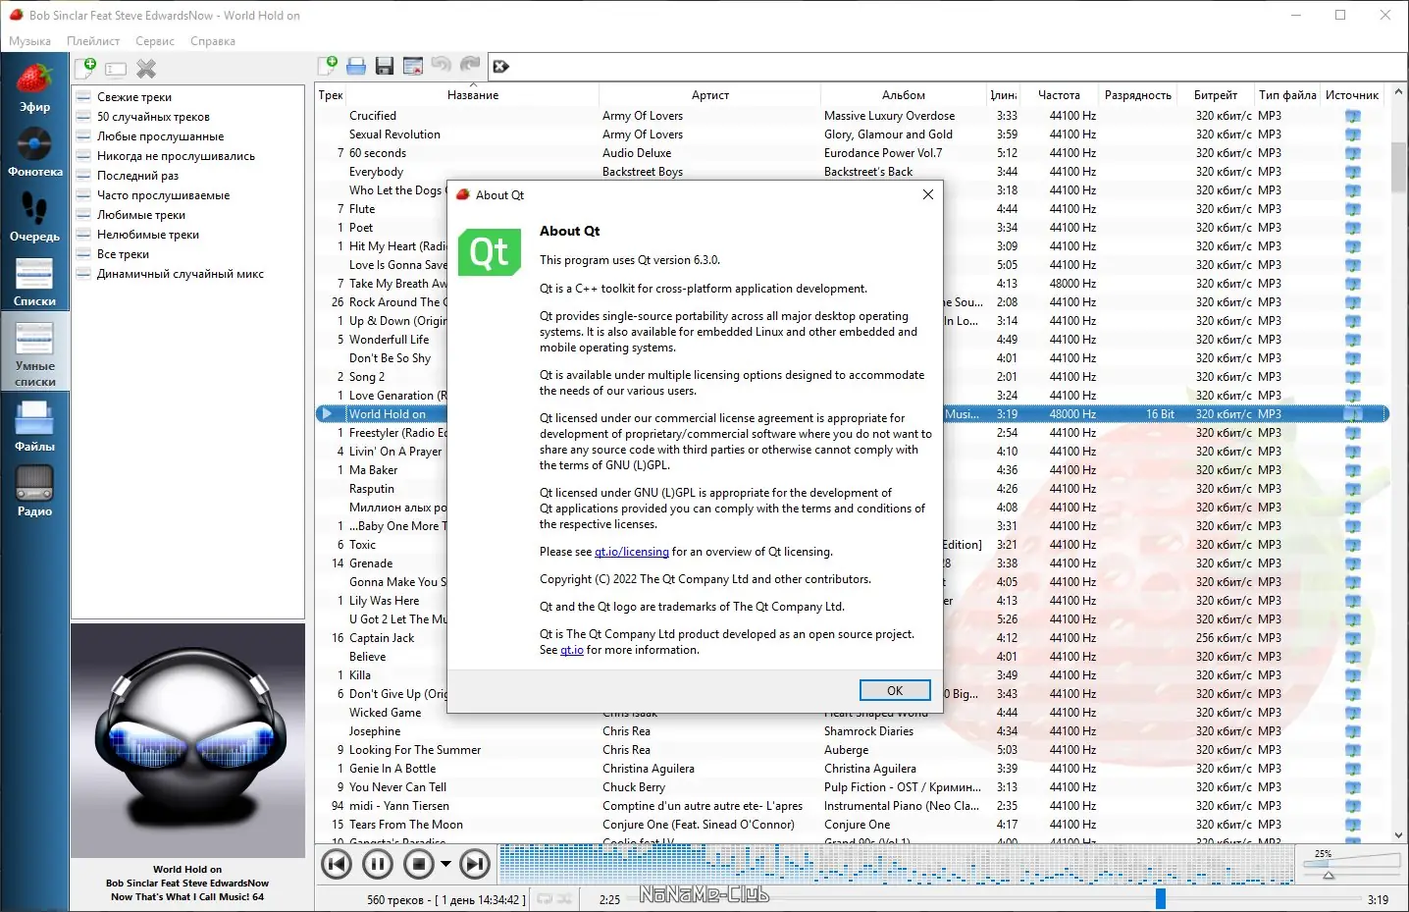The image size is (1409, 912).
Task: Sort playlist by the Название column
Action: [473, 95]
